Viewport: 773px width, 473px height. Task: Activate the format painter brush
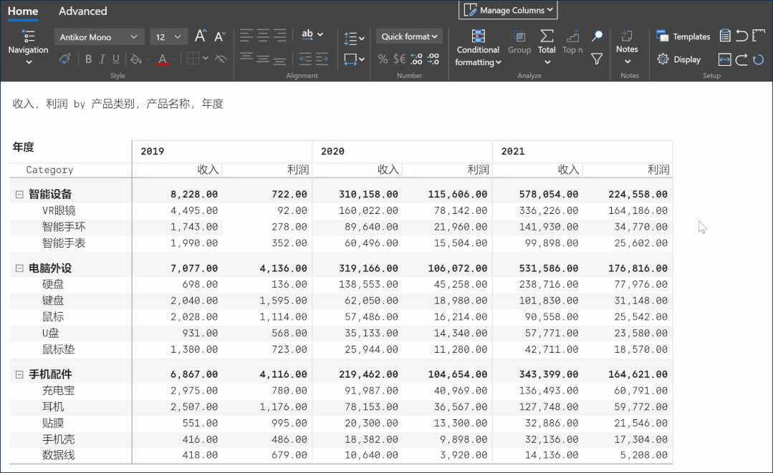(64, 59)
